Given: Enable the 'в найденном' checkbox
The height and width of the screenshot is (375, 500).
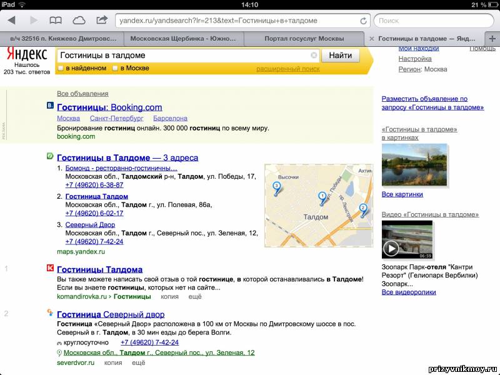Looking at the screenshot, I should click(61, 68).
